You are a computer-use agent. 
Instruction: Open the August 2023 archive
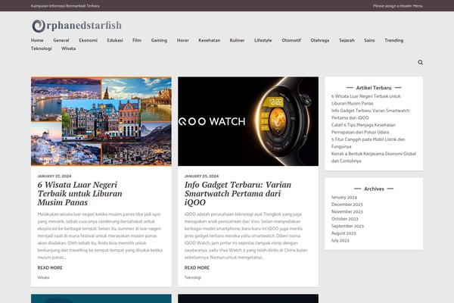344,233
